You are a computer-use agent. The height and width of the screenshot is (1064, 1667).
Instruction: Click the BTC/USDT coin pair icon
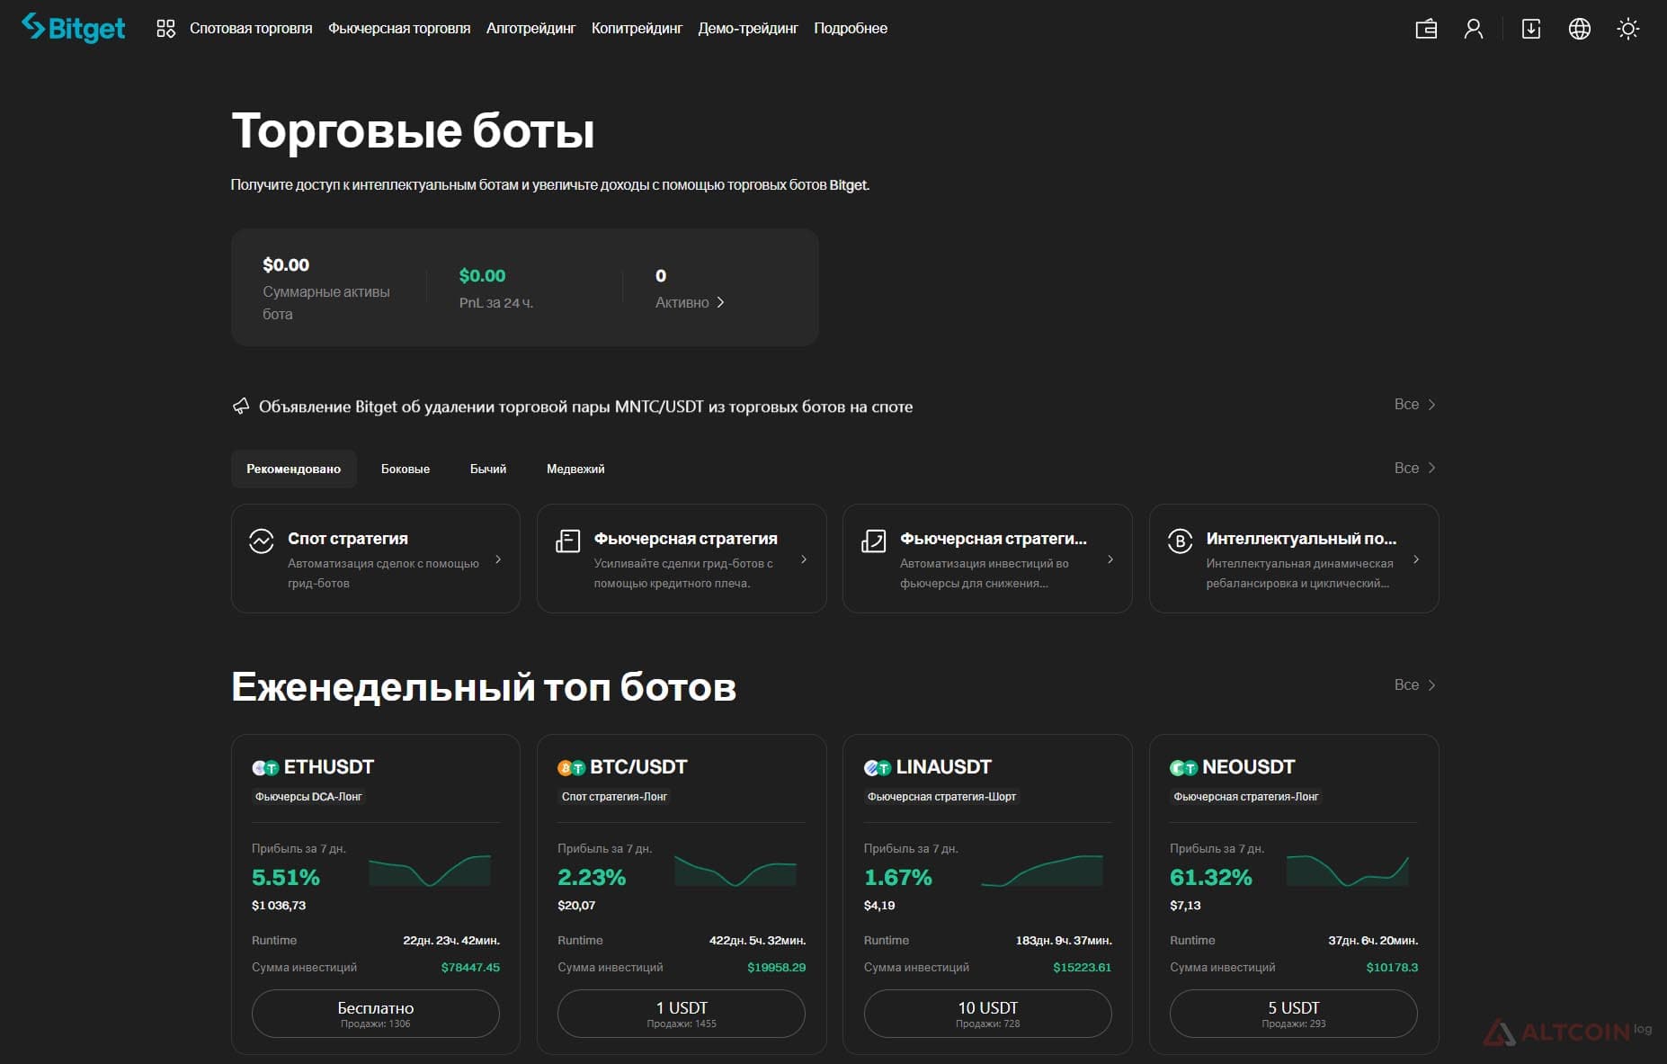point(571,768)
